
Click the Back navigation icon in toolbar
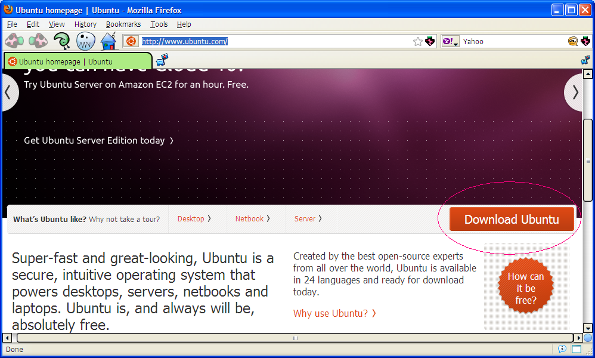[x=14, y=41]
